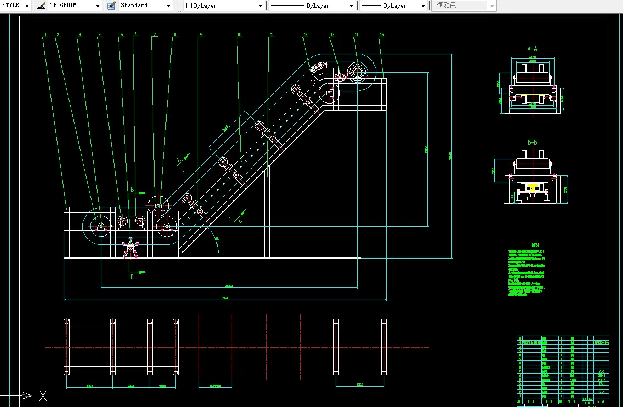The image size is (623, 407).
Task: Open the text style dialog icon
Action: click(x=110, y=5)
